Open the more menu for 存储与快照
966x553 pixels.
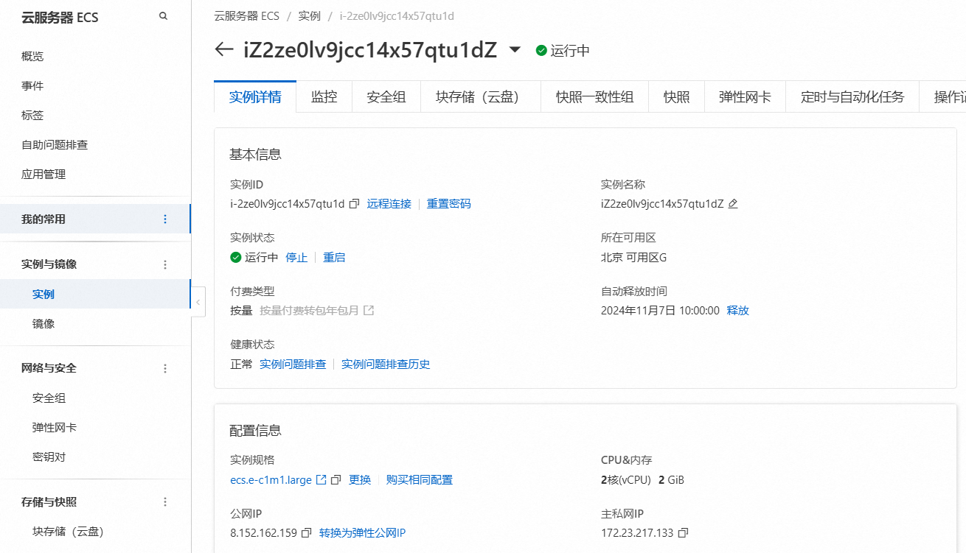[165, 502]
